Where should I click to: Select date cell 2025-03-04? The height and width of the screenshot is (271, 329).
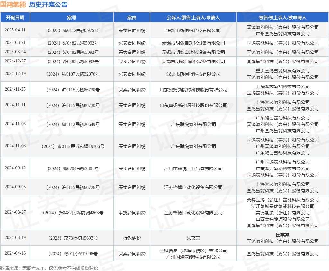[15, 52]
